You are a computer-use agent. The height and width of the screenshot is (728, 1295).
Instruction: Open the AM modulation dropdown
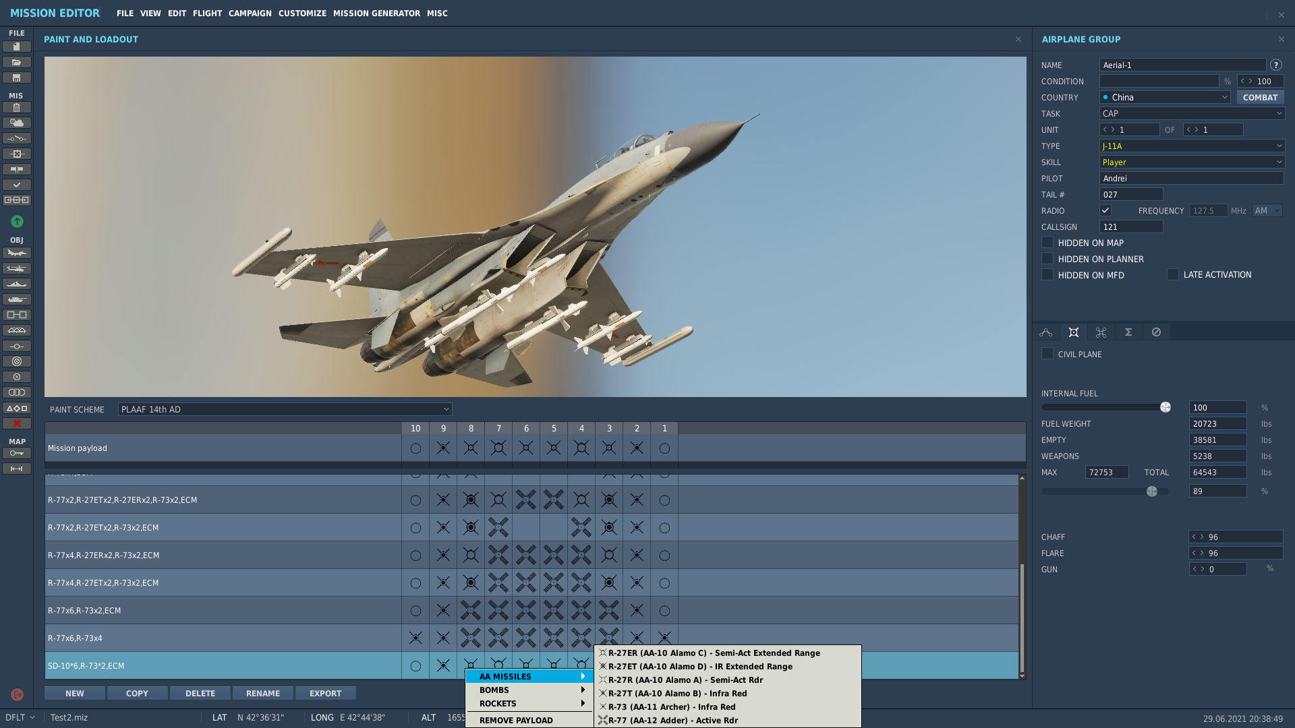tap(1267, 210)
